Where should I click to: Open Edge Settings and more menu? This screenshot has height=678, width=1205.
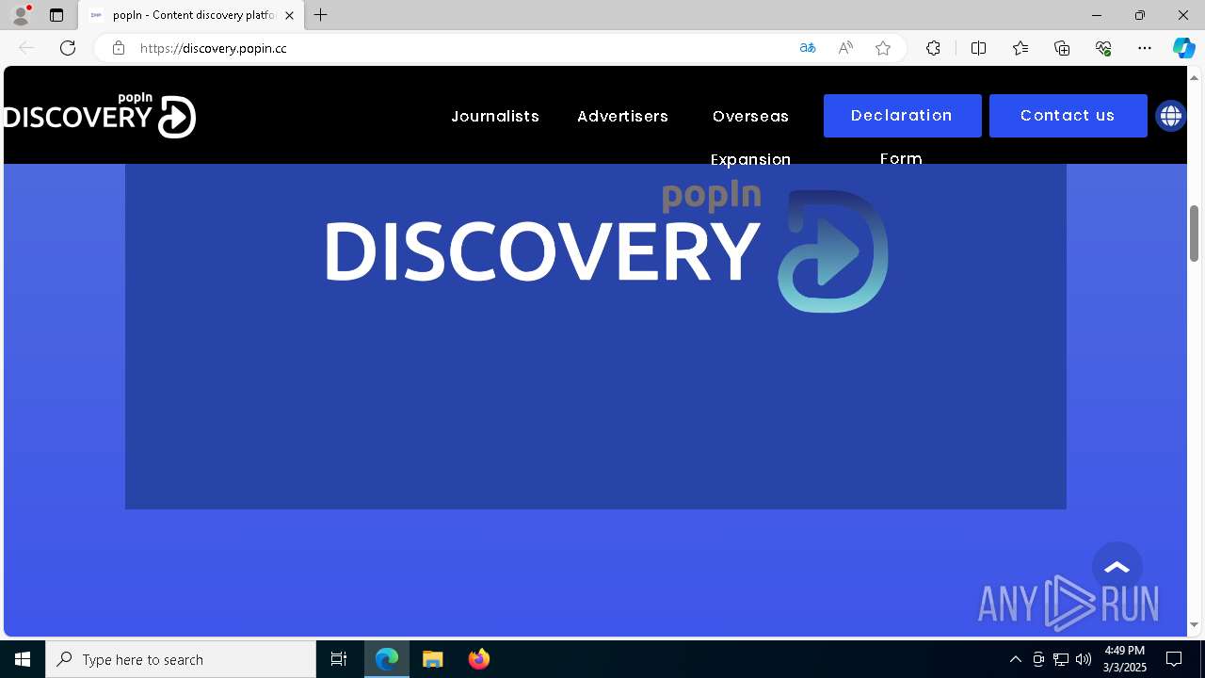[x=1145, y=48]
